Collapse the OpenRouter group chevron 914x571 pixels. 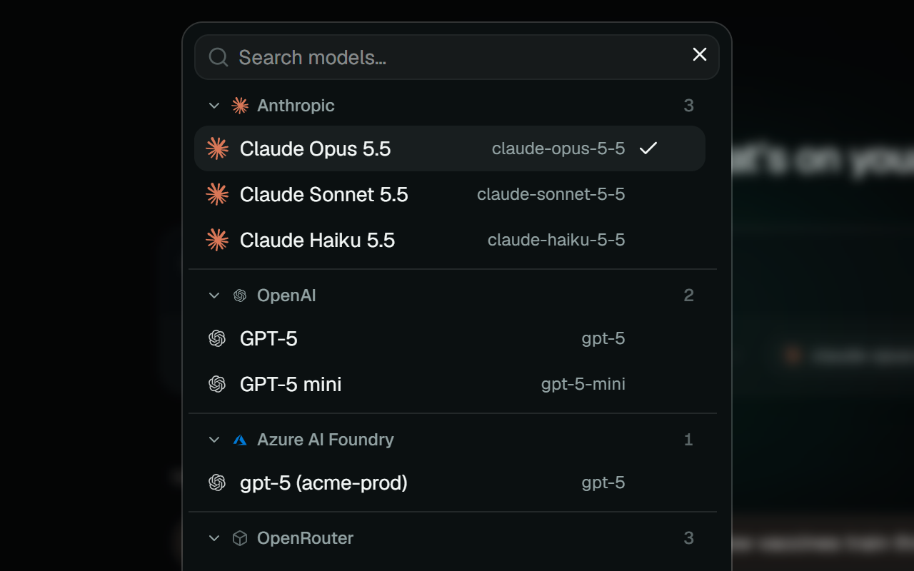click(x=214, y=538)
